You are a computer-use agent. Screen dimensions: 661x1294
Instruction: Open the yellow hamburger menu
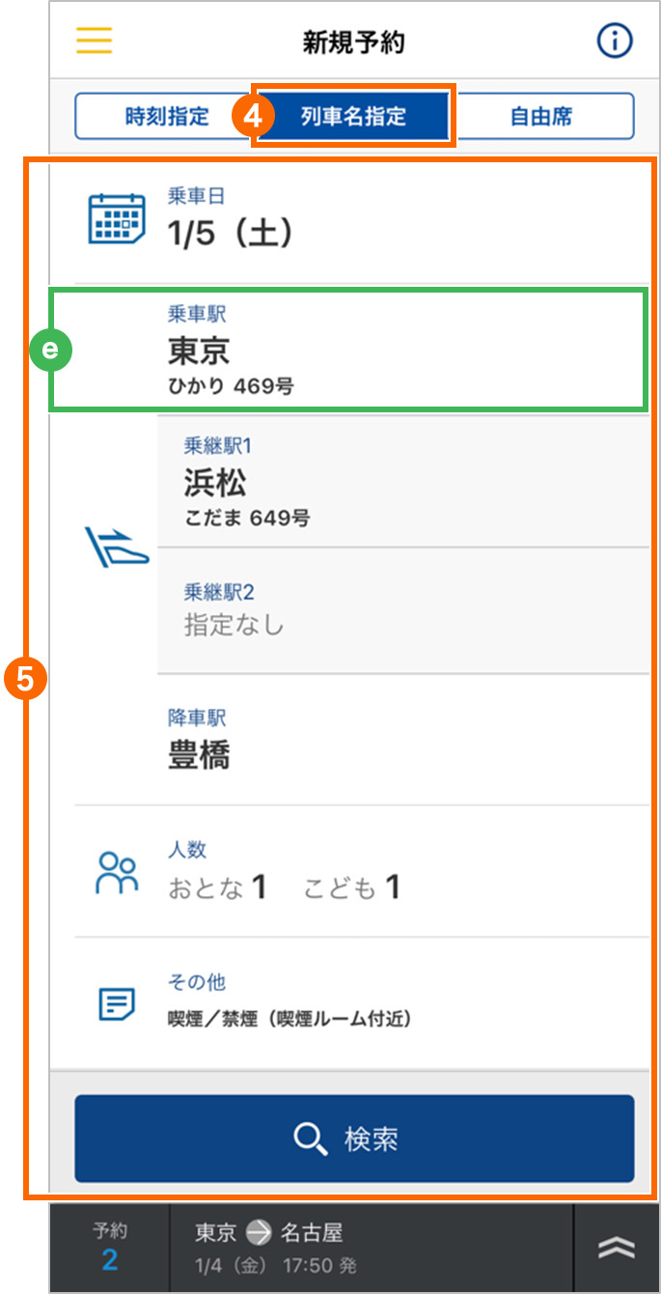click(x=95, y=41)
